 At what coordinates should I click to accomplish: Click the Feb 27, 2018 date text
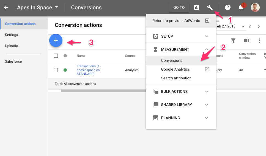coord(226,26)
